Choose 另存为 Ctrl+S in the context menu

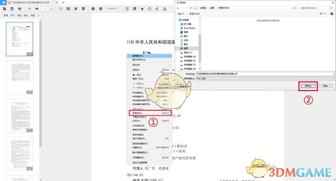(x=150, y=113)
